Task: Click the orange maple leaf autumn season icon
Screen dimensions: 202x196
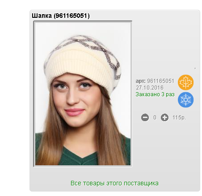Action: click(185, 82)
